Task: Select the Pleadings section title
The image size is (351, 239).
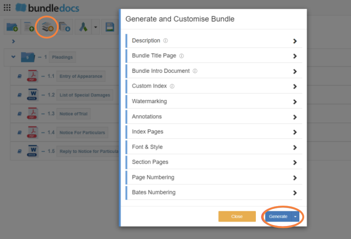Action: click(x=63, y=57)
